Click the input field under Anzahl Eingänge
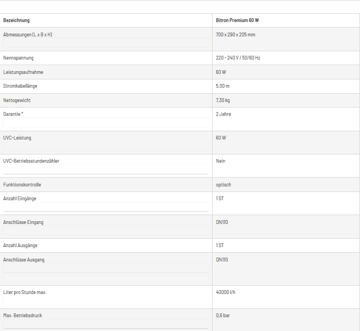This screenshot has height=331, width=360. tap(106, 207)
